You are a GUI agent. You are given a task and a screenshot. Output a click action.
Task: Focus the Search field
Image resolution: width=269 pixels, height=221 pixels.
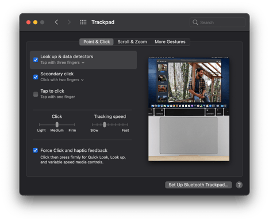click(x=217, y=22)
